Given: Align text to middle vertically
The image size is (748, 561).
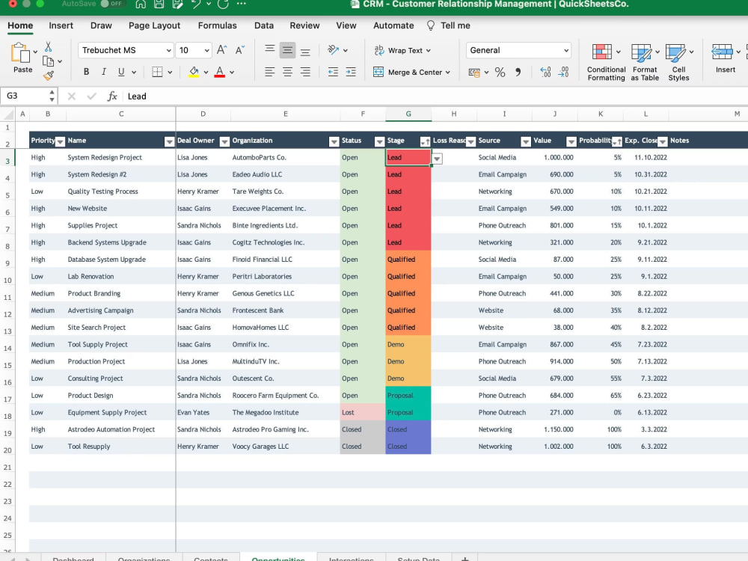Looking at the screenshot, I should [287, 50].
